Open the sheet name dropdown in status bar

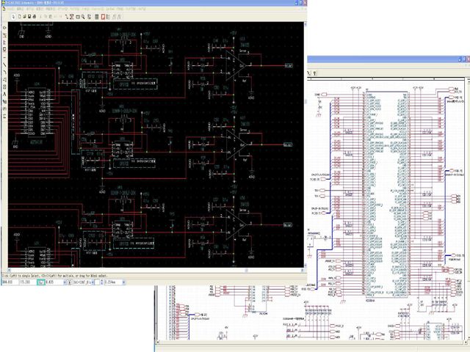click(93, 282)
